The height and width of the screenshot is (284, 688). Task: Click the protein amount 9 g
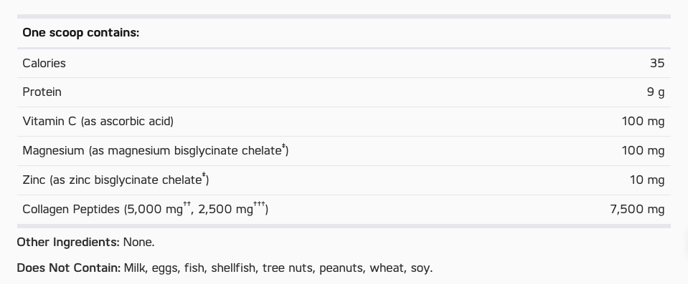656,92
